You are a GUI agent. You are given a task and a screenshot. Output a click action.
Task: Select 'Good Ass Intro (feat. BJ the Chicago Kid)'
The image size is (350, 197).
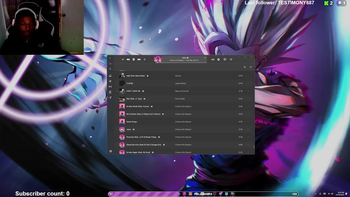click(144, 145)
